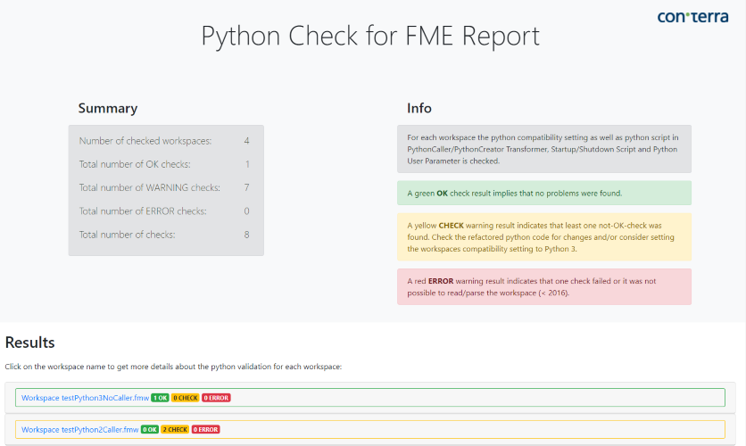Image resolution: width=746 pixels, height=446 pixels.
Task: Click the '0 ERROR' badge for testPython3NoCaller
Action: (x=216, y=398)
